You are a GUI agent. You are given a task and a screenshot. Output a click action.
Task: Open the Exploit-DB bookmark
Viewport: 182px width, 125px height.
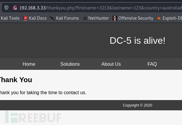(x=169, y=18)
